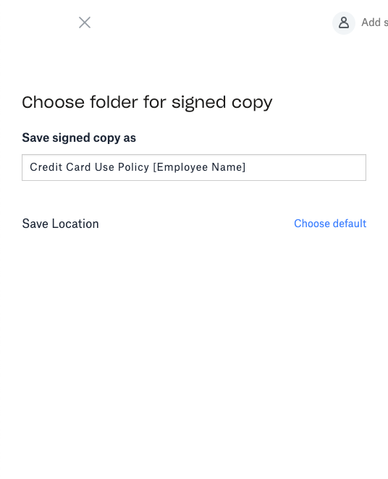Image resolution: width=388 pixels, height=479 pixels.
Task: Click the Choose default link
Action: pos(330,224)
